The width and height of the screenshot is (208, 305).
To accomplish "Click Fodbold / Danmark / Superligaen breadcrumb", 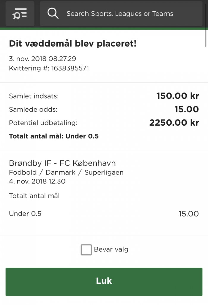I will tap(66, 172).
